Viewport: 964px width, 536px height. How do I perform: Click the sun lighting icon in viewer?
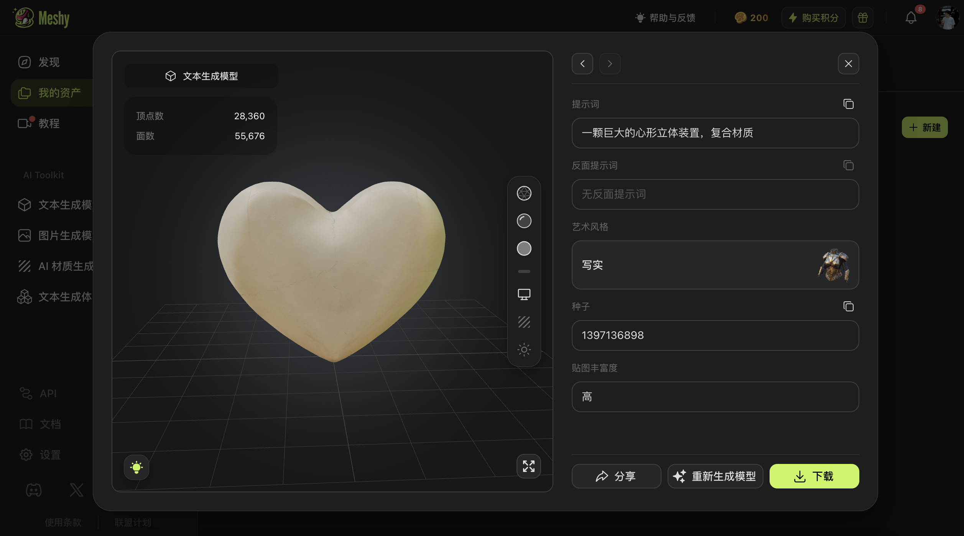524,350
